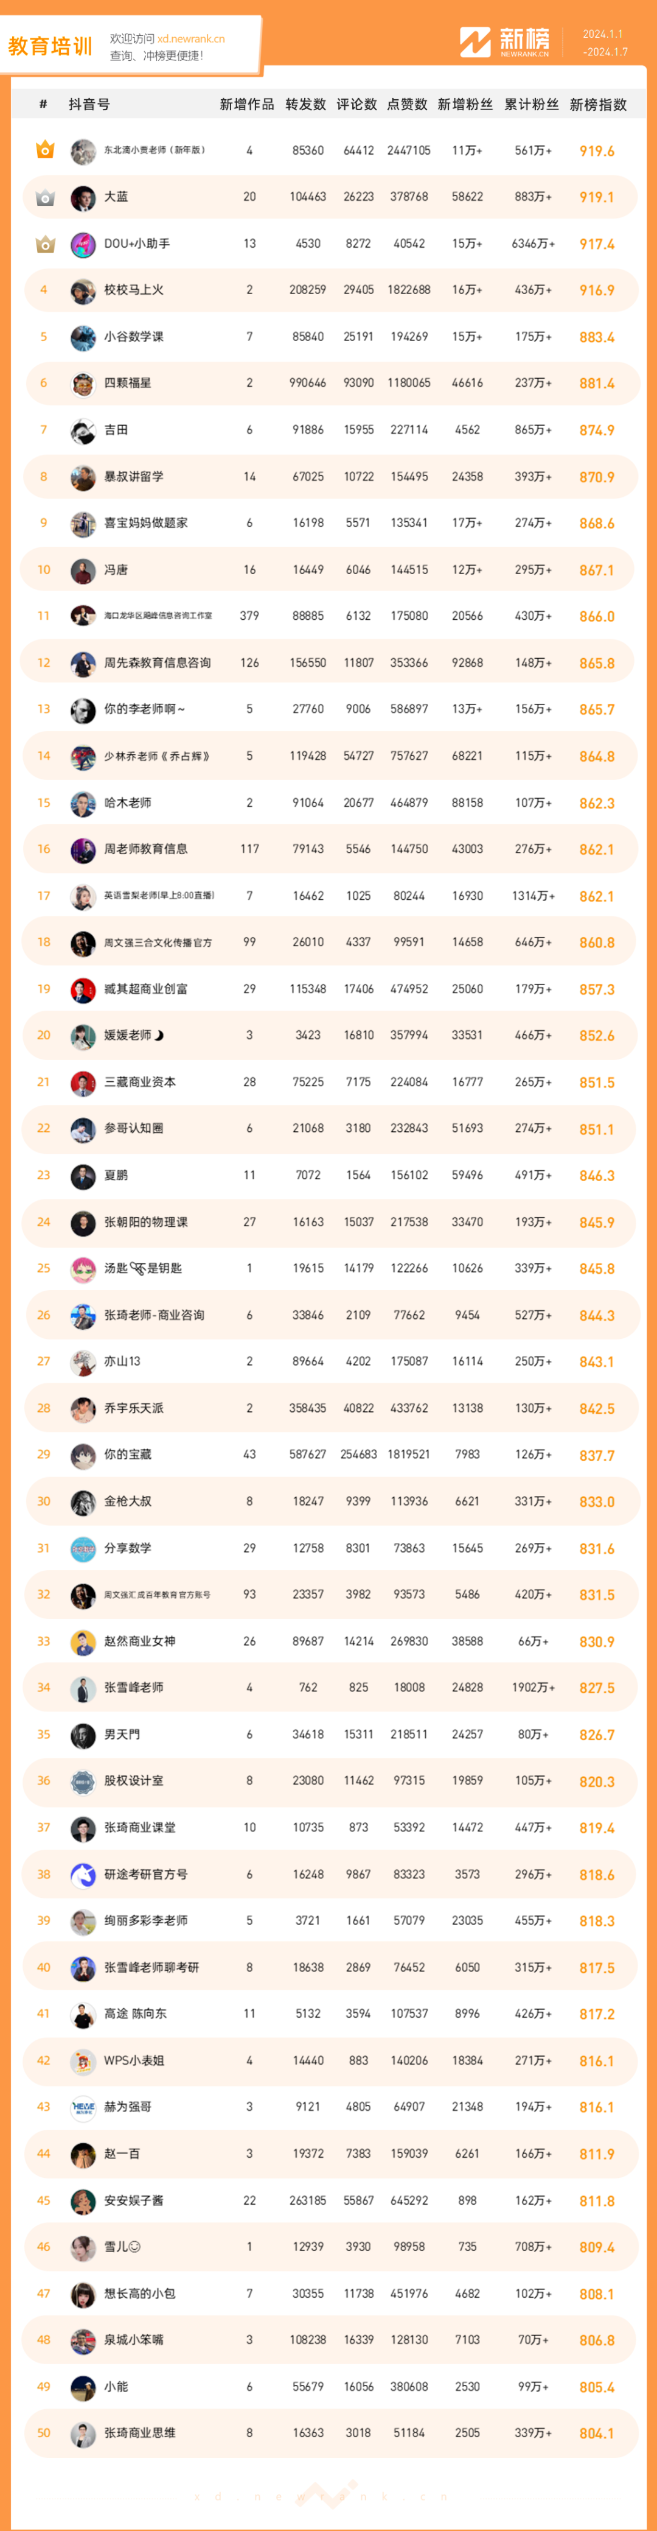Viewport: 657px width, 2531px height.
Task: Select 四颗福星 account row name
Action: [x=128, y=383]
